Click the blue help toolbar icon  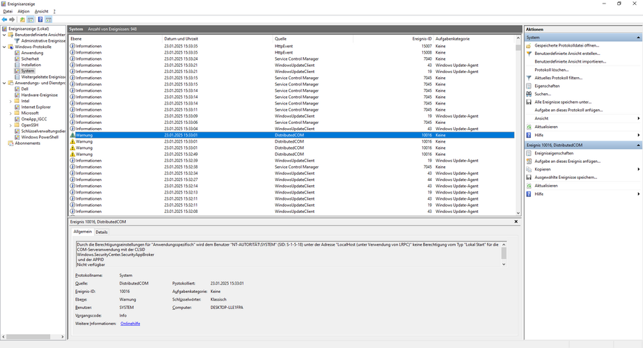pyautogui.click(x=40, y=19)
